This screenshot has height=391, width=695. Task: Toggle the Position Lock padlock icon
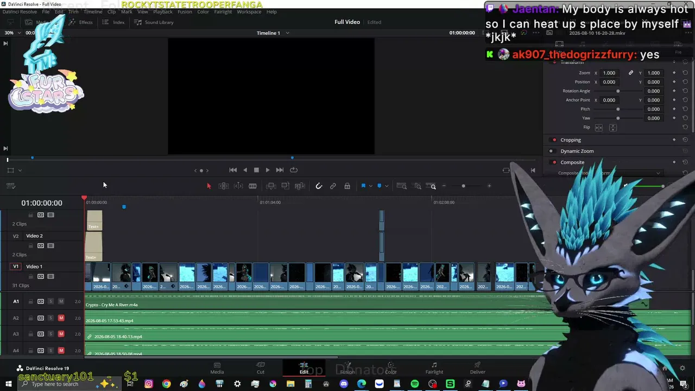click(347, 186)
